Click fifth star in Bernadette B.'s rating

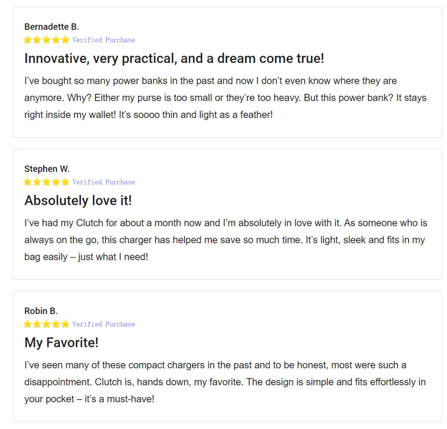[65, 40]
